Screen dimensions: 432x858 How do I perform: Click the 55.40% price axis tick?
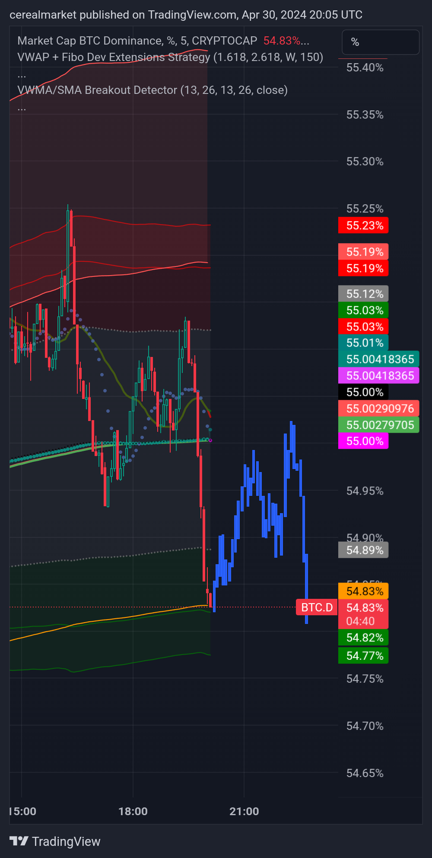[x=365, y=67]
